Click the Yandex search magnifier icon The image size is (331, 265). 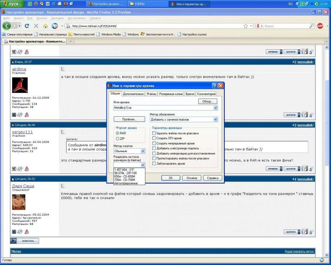pos(311,26)
